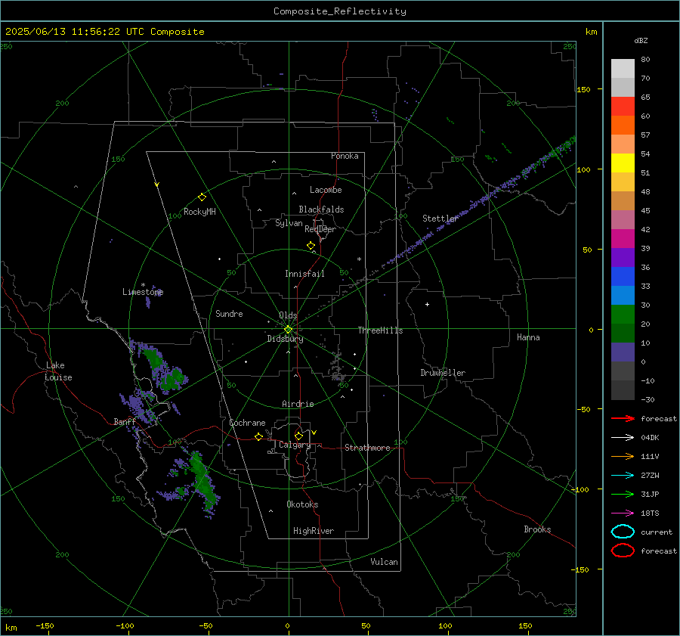Viewport: 680px width, 636px height.
Task: Click the Banff label on the map
Action: 125,422
